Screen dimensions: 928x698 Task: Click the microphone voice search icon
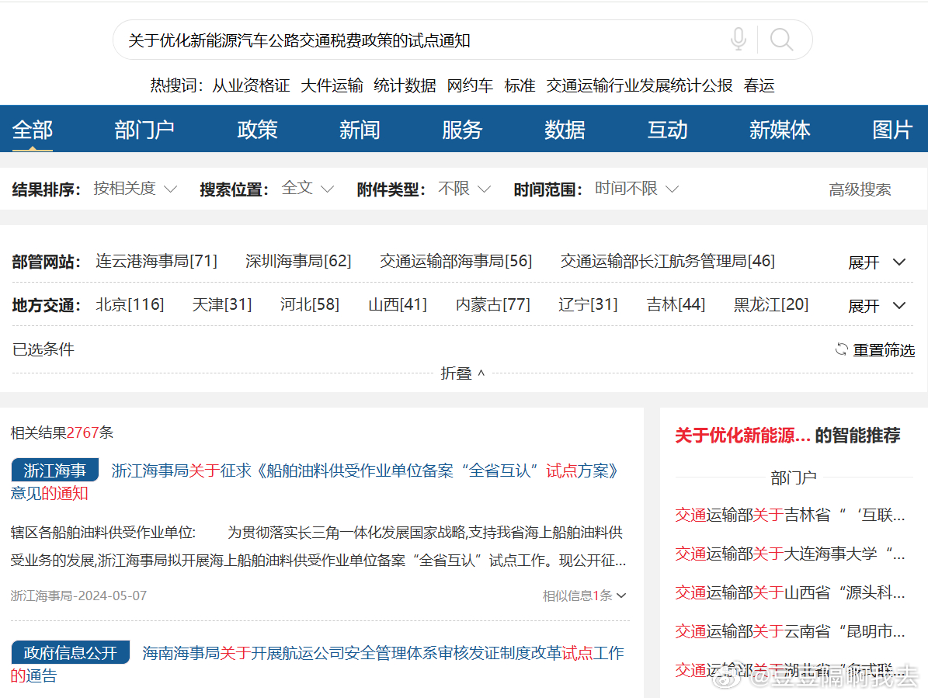click(x=738, y=40)
